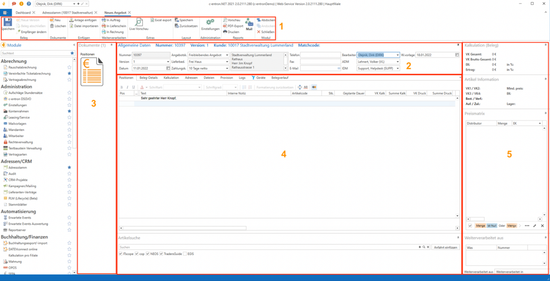
Task: Favorite the Einstellungen module star
Action: tap(69, 105)
